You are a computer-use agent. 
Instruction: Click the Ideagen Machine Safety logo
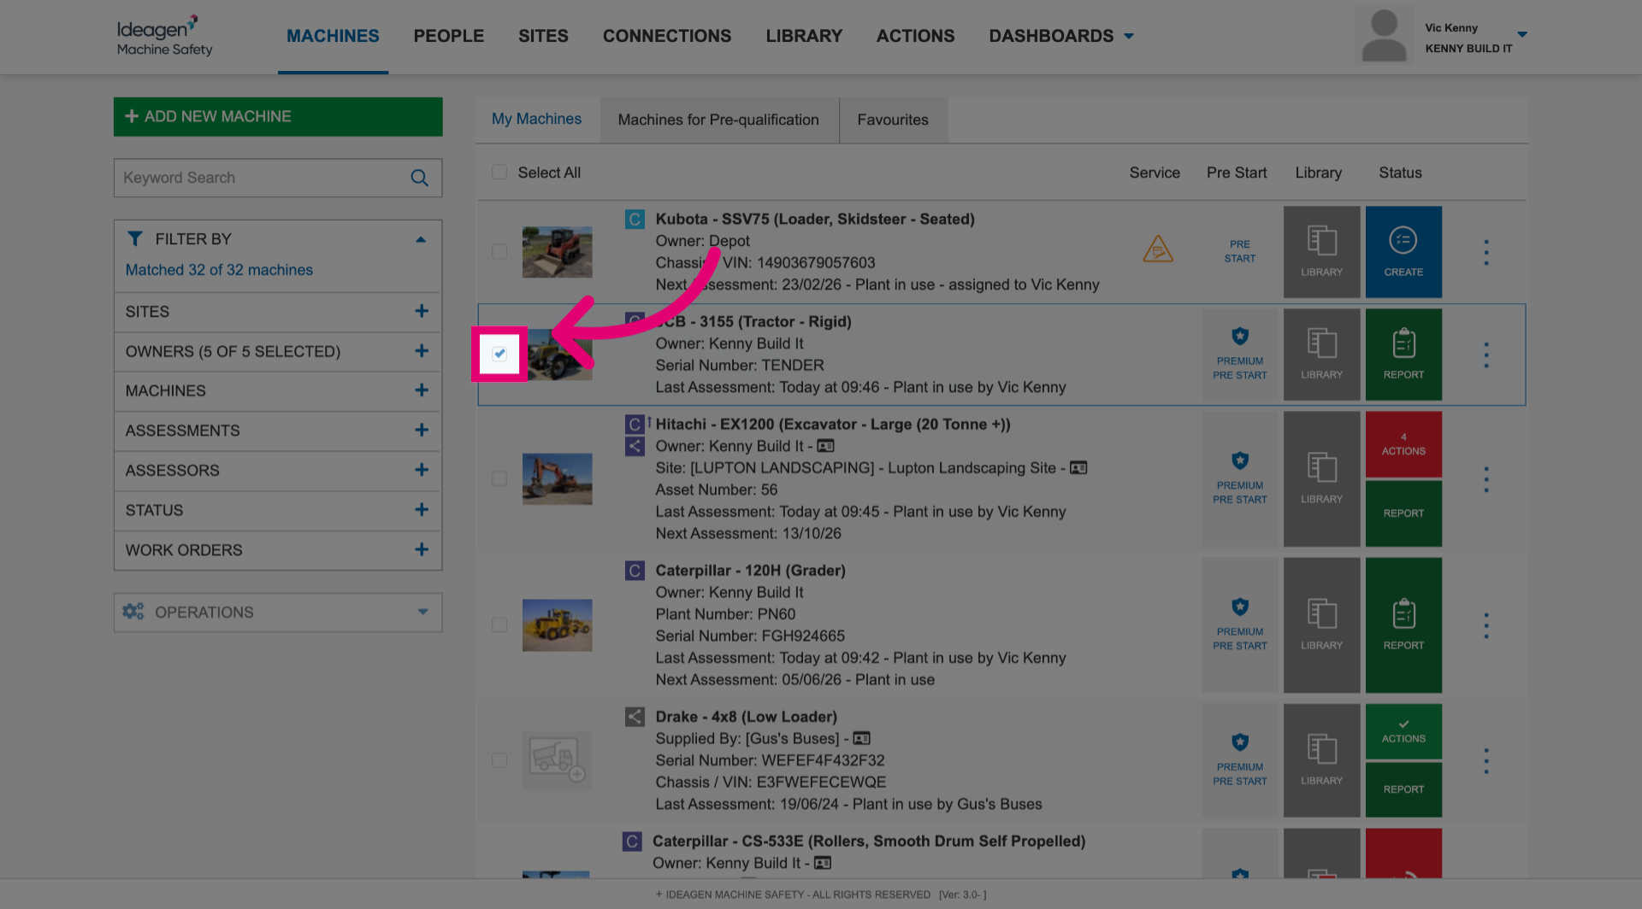point(164,36)
